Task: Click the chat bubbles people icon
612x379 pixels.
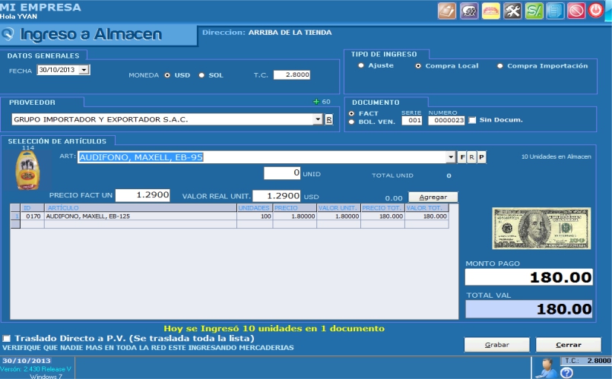Action: coord(469,11)
